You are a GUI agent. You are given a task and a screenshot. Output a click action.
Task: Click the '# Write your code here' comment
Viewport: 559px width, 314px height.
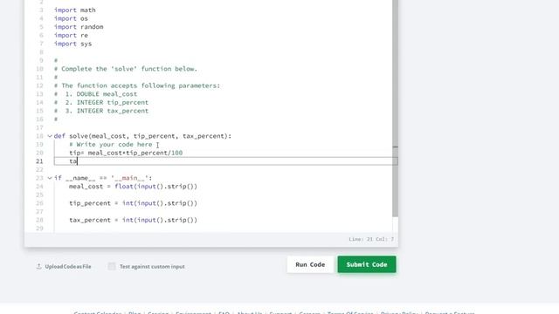pyautogui.click(x=111, y=145)
